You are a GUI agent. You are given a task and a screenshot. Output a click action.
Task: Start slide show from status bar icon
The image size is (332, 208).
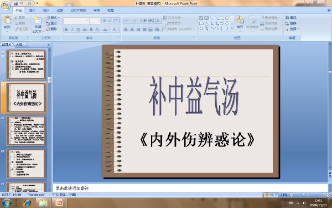pos(276,195)
